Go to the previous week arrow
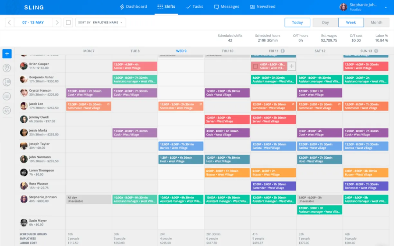The width and height of the screenshot is (394, 246). tap(9, 22)
